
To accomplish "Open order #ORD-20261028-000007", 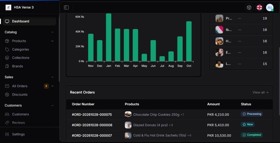I will pos(92,136).
